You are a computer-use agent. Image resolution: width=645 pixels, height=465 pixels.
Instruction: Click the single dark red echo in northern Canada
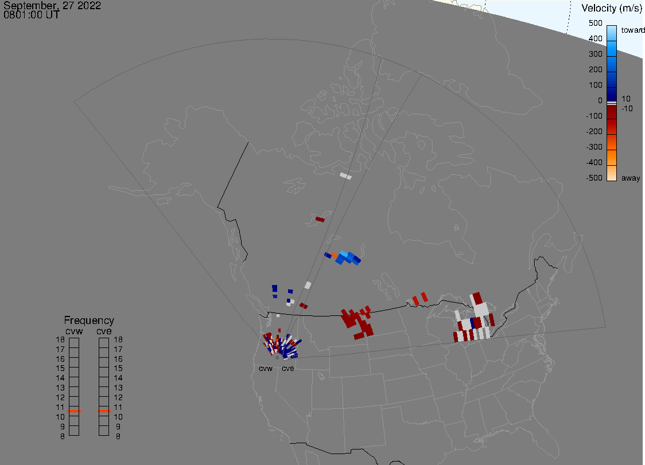(320, 220)
